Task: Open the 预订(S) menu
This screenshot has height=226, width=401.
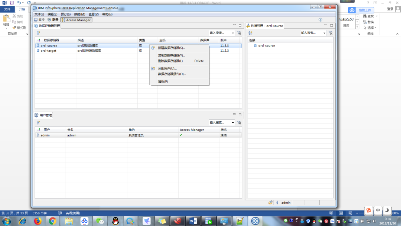Action: coord(66,14)
